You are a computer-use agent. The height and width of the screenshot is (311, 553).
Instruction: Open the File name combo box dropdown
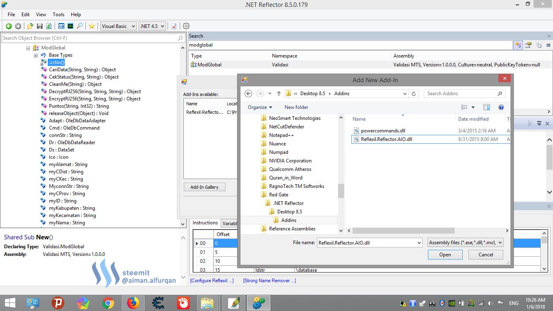point(419,243)
